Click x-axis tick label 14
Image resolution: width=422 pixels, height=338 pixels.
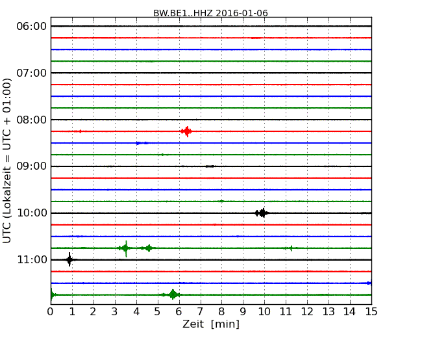349,311
